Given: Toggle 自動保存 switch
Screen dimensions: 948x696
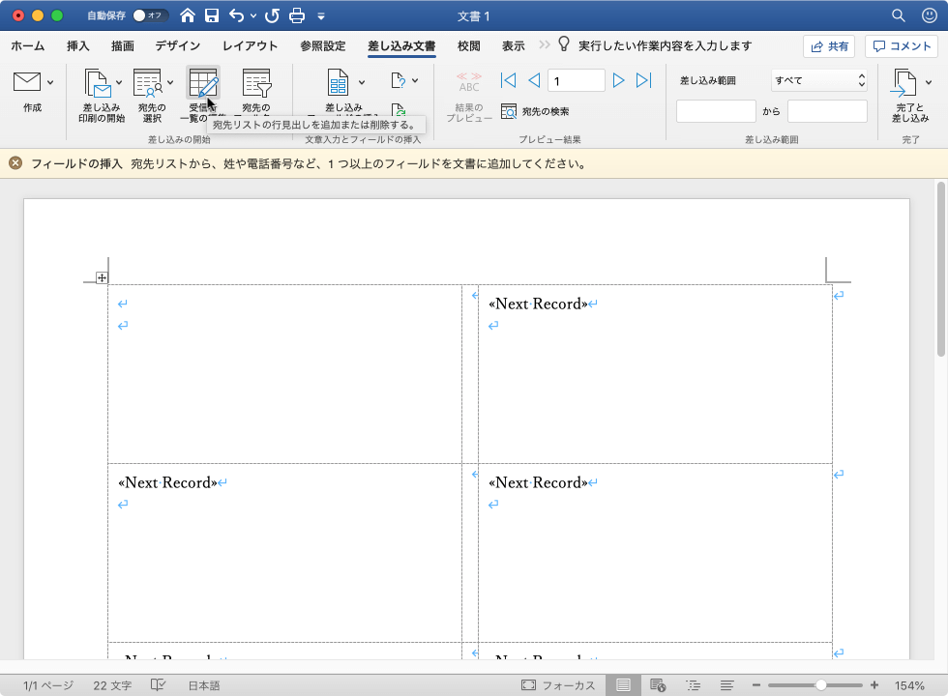Looking at the screenshot, I should (151, 15).
